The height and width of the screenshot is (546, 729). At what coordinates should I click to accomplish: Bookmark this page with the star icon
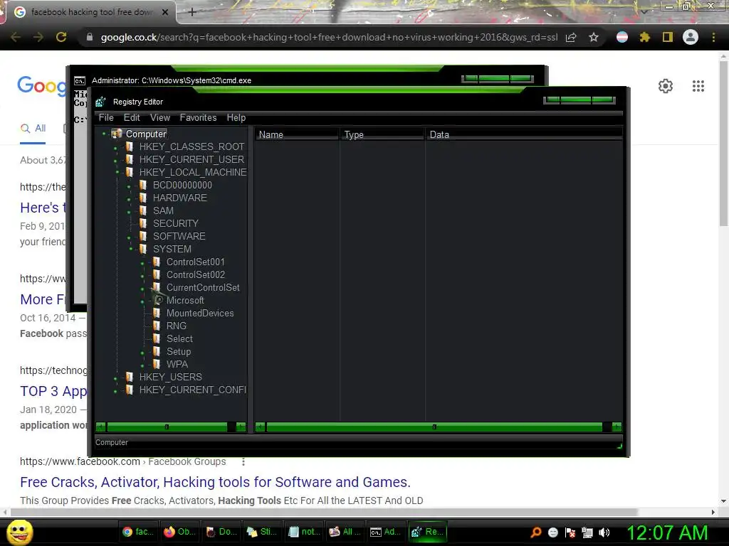click(593, 37)
